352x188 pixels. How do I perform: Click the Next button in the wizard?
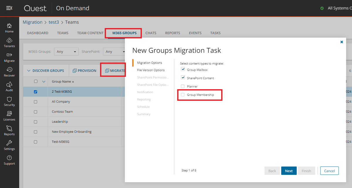click(x=289, y=170)
